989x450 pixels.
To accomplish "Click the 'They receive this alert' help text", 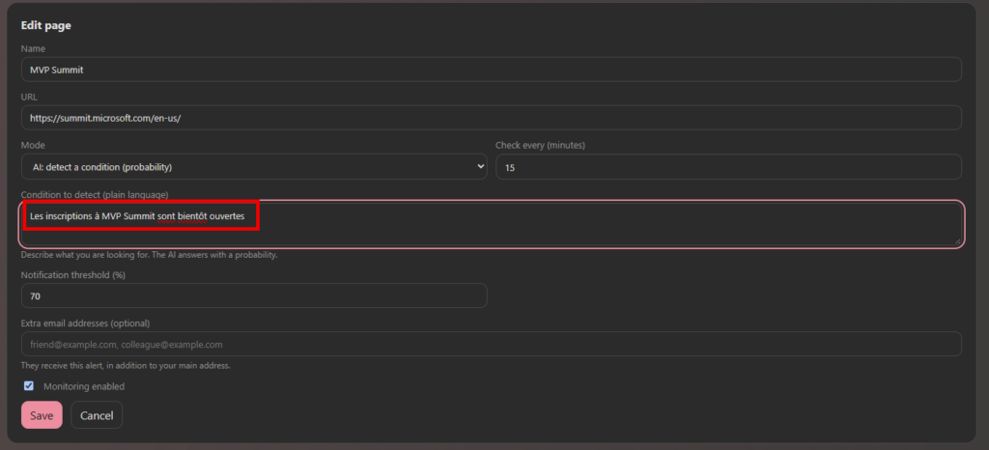I will click(x=126, y=366).
